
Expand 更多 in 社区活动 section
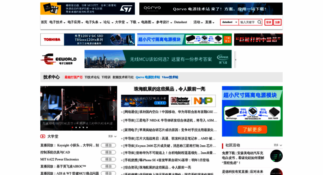click(x=278, y=145)
